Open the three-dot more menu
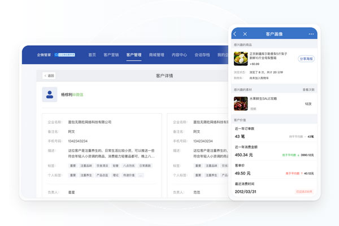This screenshot has width=339, height=226. (x=311, y=34)
